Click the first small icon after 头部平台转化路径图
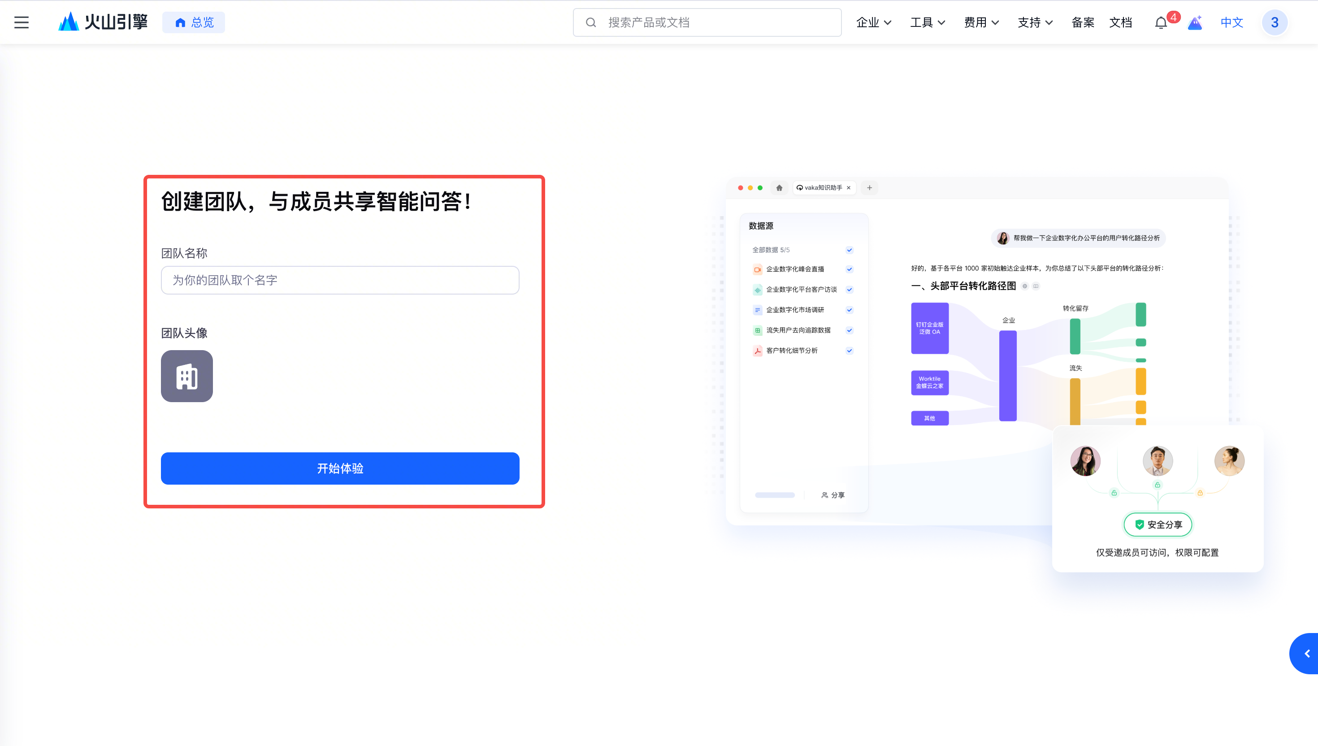The width and height of the screenshot is (1318, 746). pyautogui.click(x=1024, y=286)
